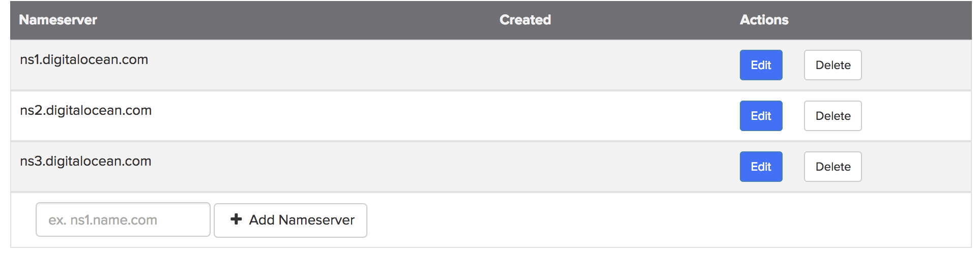Edit the ns1.digitalocean.com nameserver

tap(761, 65)
